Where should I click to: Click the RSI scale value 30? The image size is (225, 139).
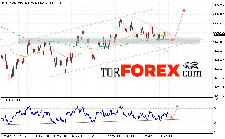(x=215, y=123)
